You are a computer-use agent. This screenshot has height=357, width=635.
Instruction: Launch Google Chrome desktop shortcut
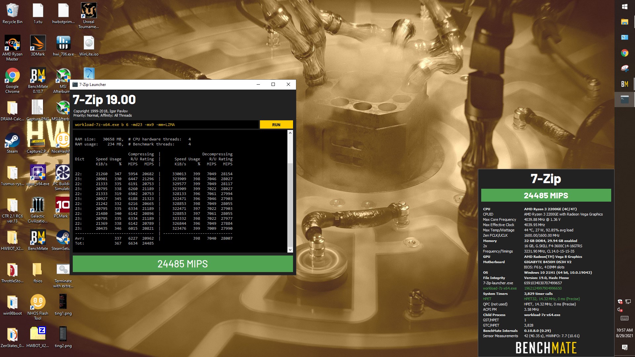tap(13, 80)
